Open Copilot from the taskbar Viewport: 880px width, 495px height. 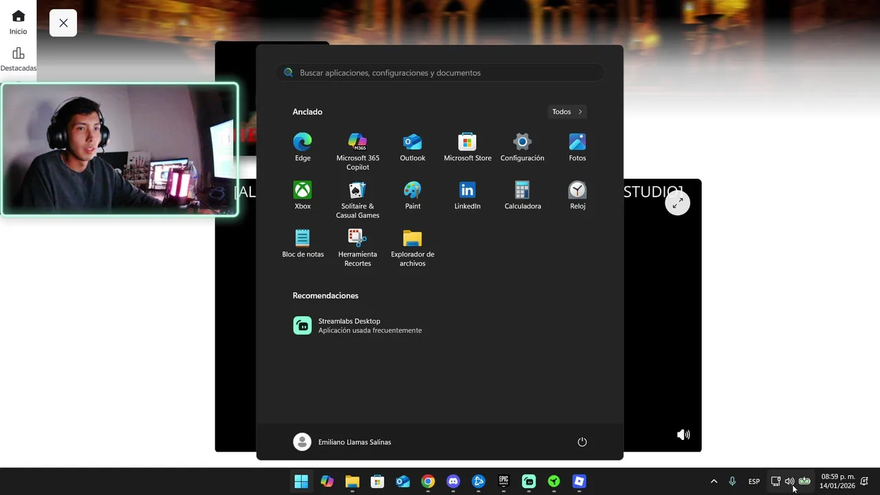click(327, 481)
